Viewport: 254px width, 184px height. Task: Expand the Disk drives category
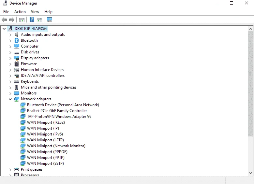pyautogui.click(x=10, y=52)
